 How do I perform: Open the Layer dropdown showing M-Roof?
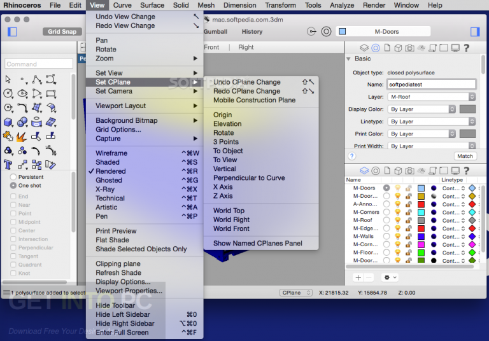432,97
